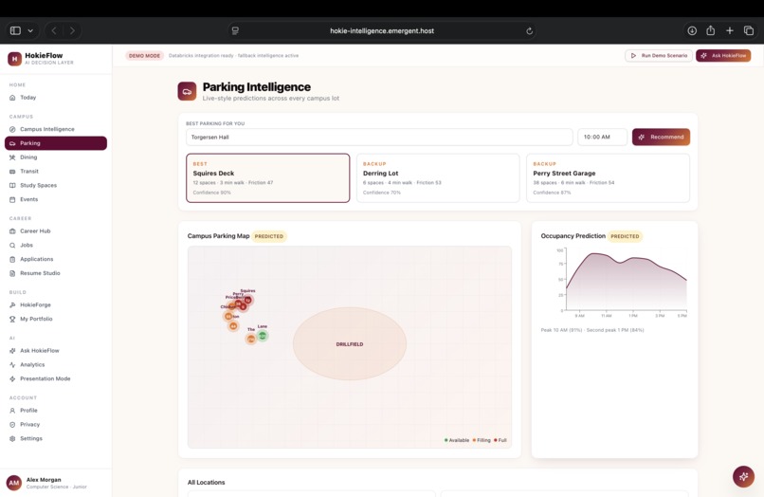The width and height of the screenshot is (764, 497).
Task: Click the Career Hub briefcase icon
Action: click(12, 231)
